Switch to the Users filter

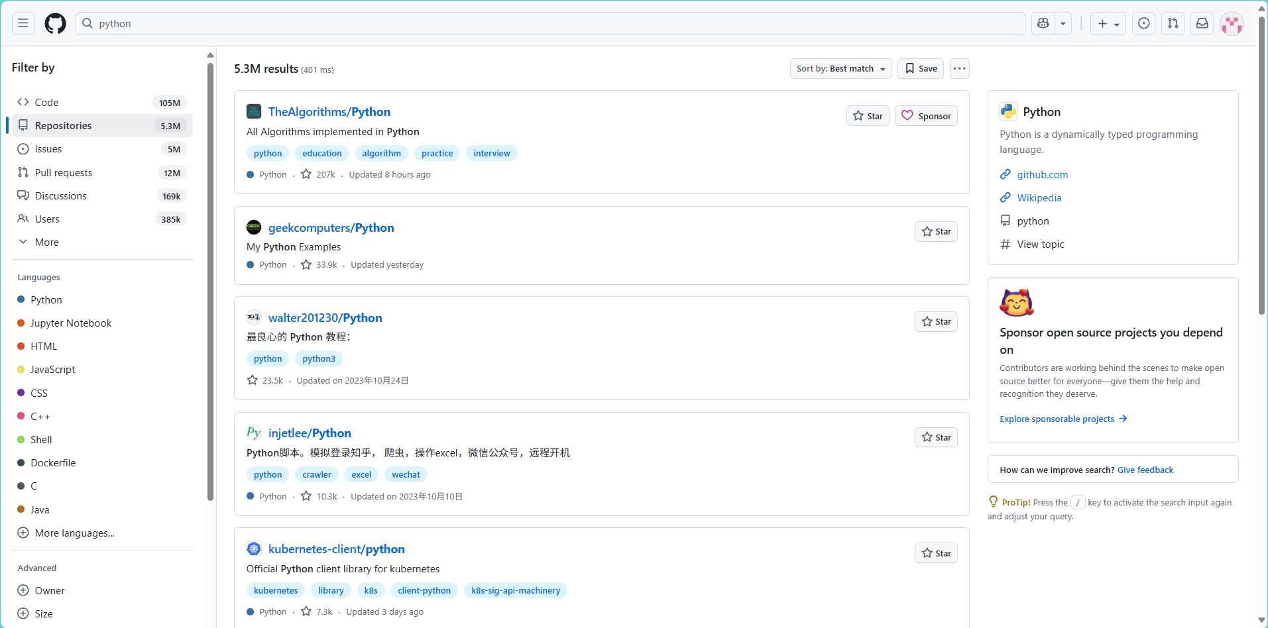pos(47,219)
